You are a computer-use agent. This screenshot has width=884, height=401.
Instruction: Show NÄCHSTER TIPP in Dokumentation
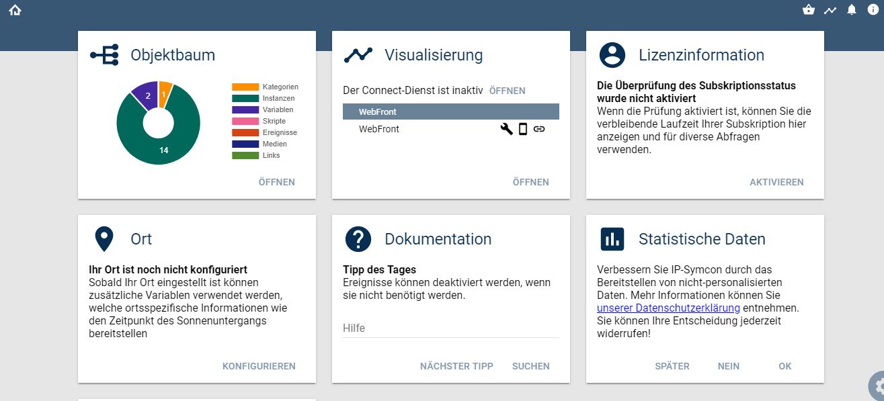[x=456, y=366]
